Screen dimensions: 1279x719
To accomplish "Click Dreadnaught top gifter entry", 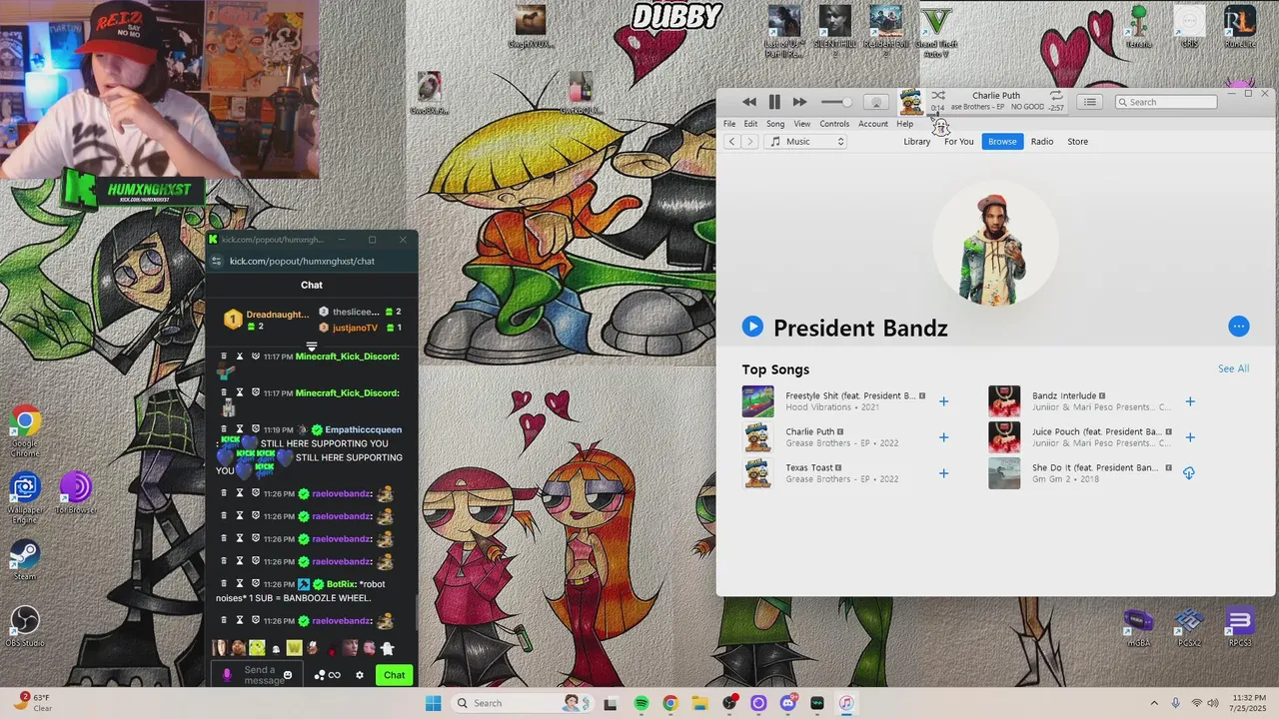I will click(268, 320).
